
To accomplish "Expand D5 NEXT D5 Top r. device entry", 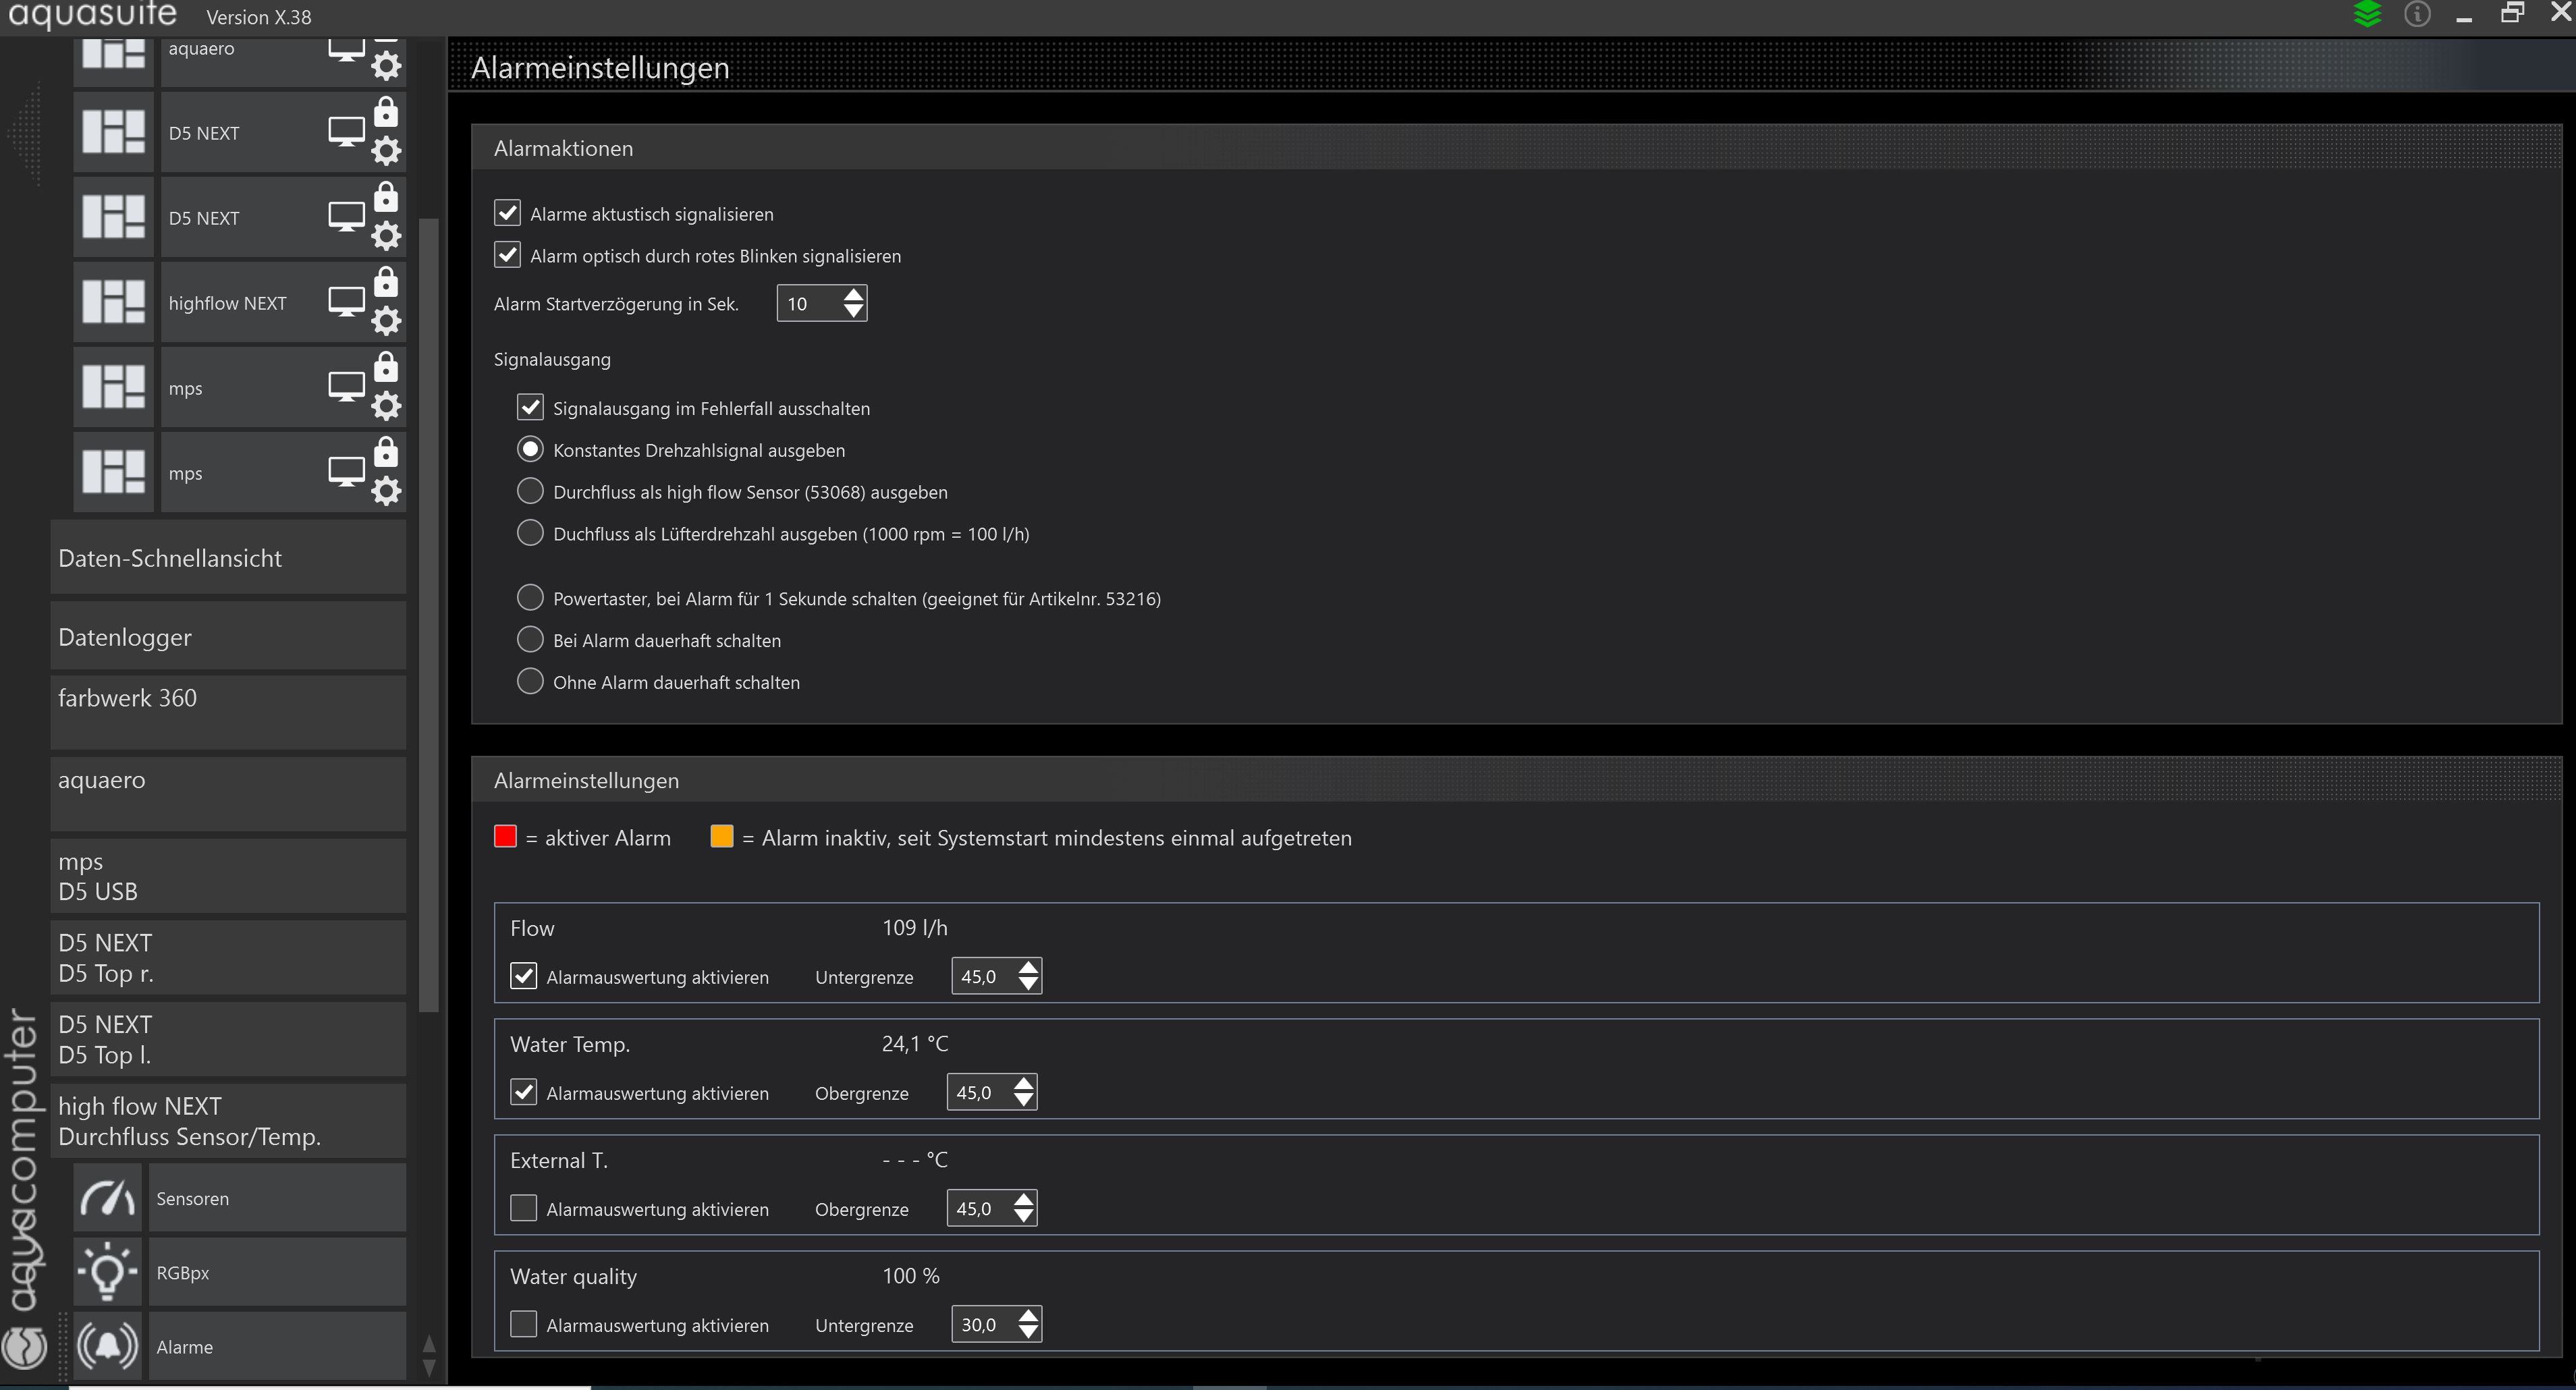I will (228, 958).
